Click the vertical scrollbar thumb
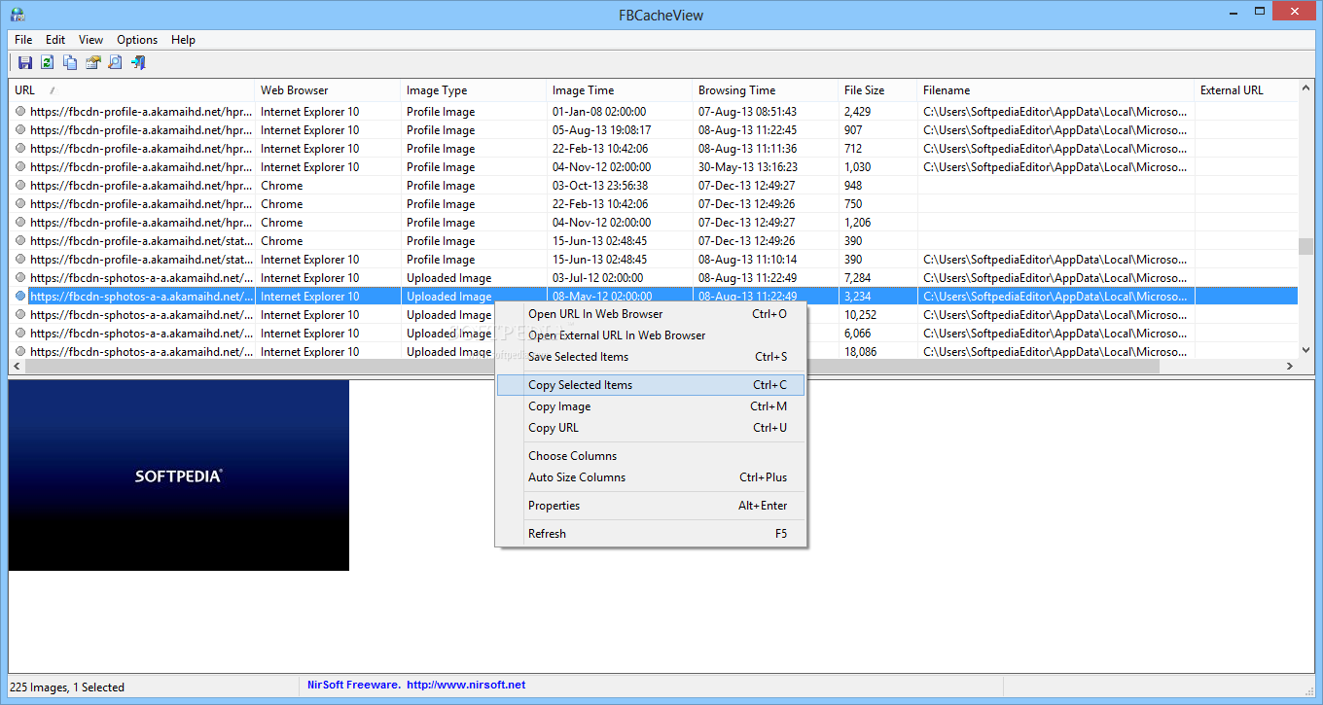 [1306, 246]
